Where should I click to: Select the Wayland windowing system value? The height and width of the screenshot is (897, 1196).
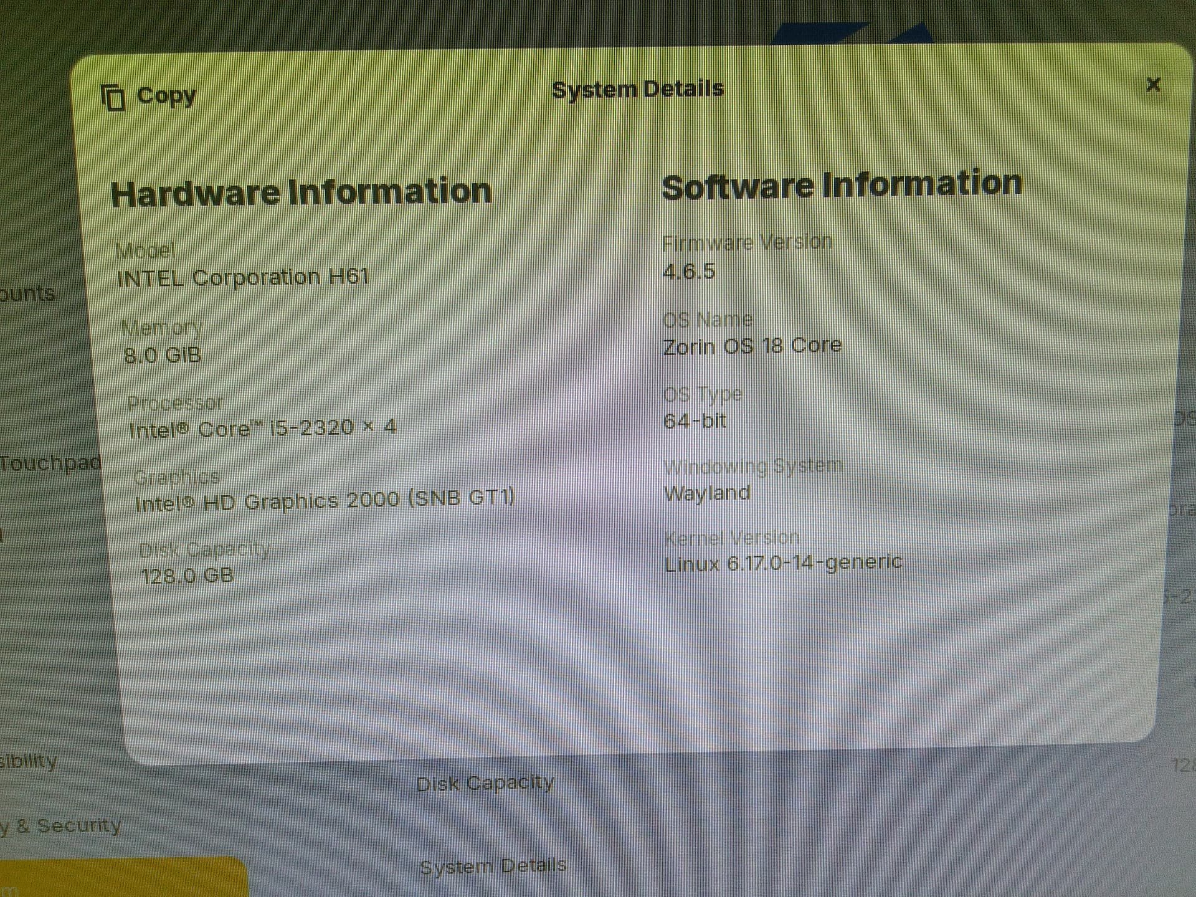pyautogui.click(x=707, y=493)
